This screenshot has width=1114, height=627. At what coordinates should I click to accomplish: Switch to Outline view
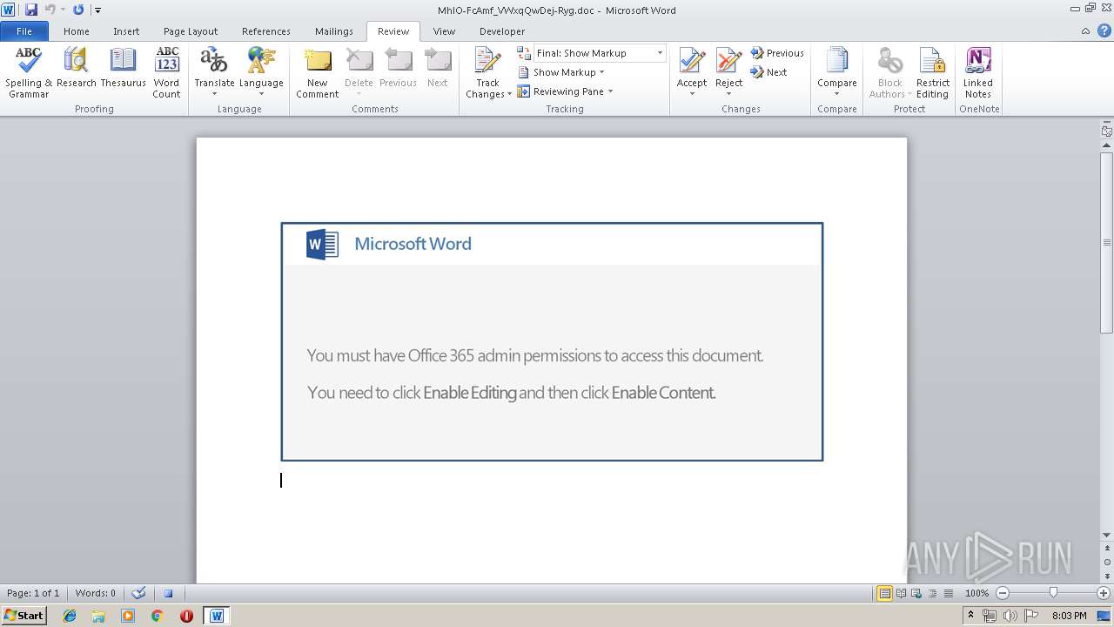click(x=930, y=593)
